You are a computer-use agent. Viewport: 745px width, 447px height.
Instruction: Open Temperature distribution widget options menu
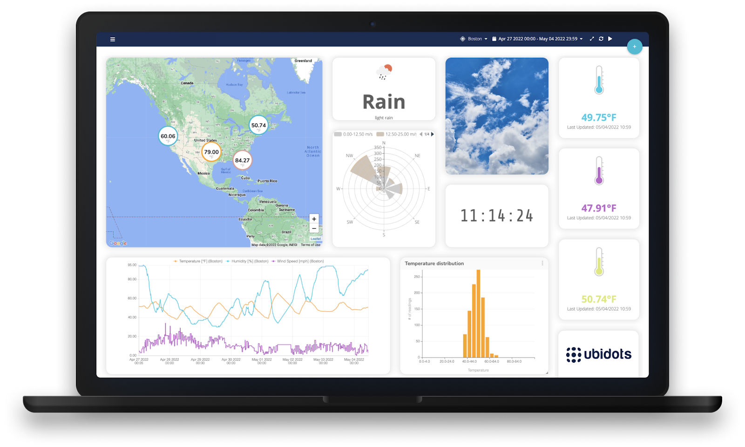[x=542, y=264]
